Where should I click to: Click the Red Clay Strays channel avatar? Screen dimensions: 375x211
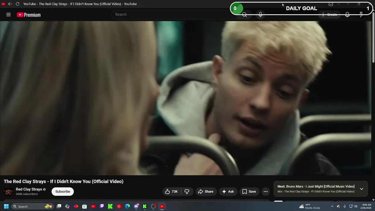(x=8, y=191)
